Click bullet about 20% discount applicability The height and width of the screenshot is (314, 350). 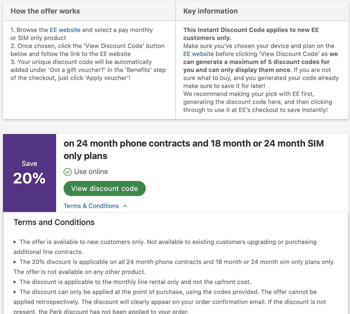point(177,262)
